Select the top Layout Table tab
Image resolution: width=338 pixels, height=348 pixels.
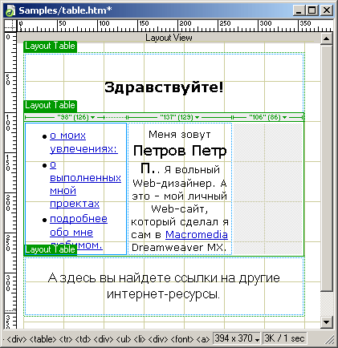coord(50,46)
